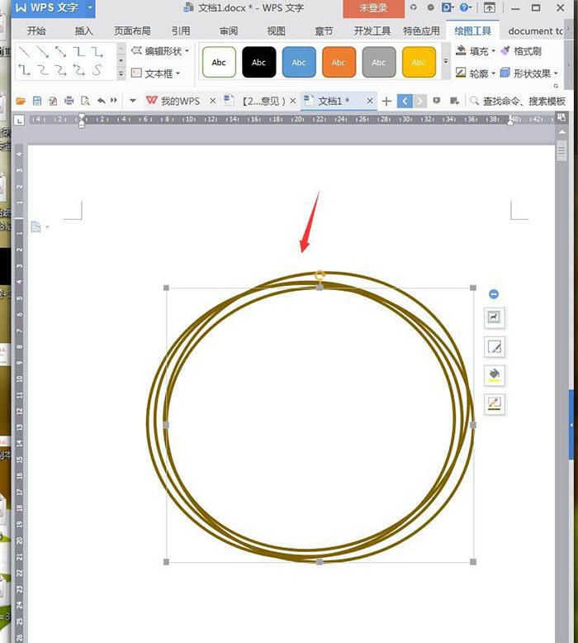578x643 pixels.
Task: Apply the orange Abc shape style
Action: coord(339,62)
